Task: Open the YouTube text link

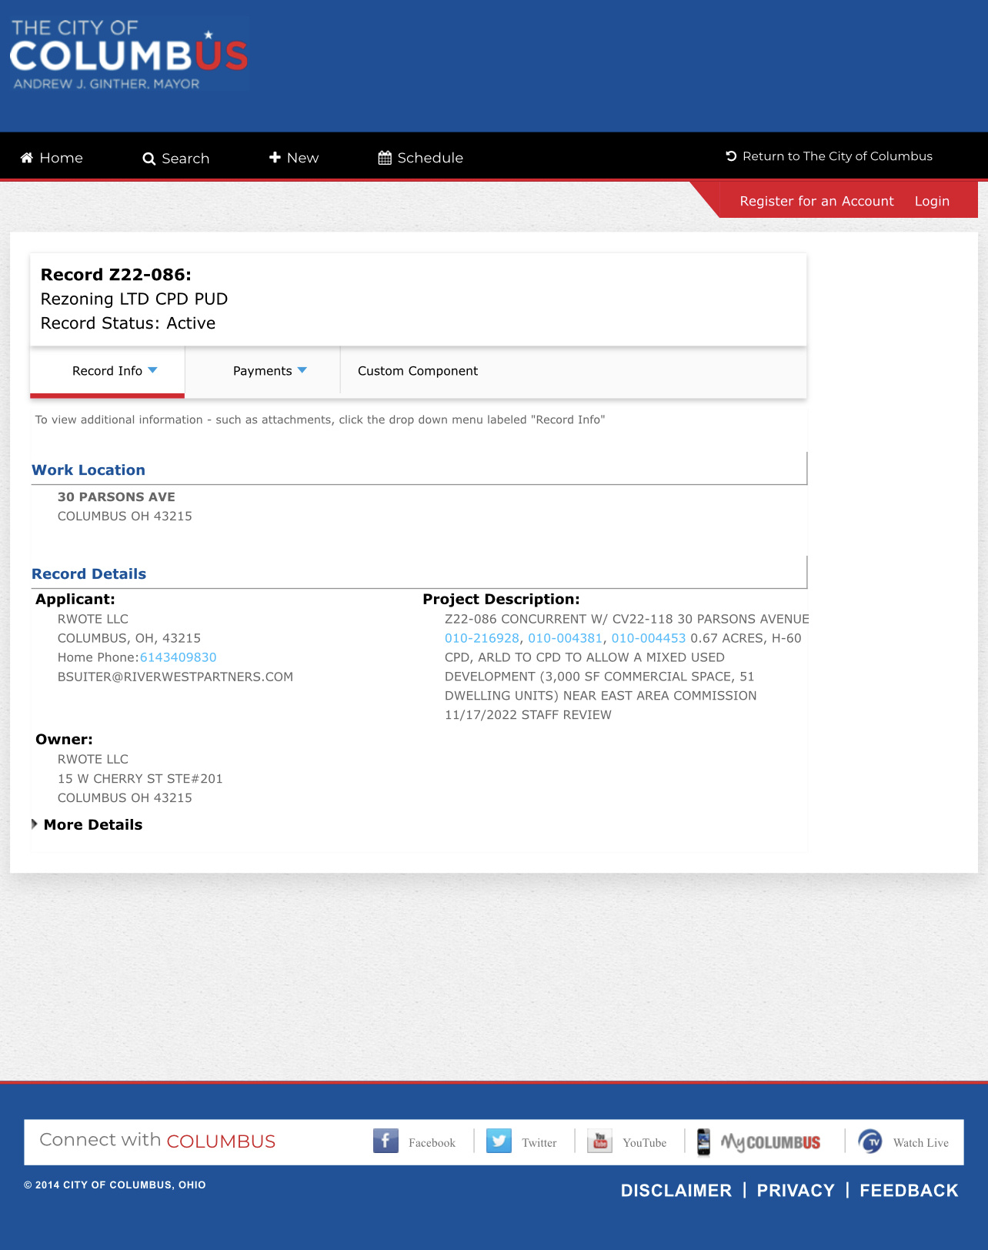Action: [x=644, y=1143]
